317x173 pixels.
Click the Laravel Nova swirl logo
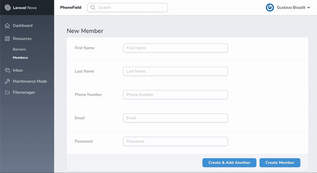pos(8,8)
